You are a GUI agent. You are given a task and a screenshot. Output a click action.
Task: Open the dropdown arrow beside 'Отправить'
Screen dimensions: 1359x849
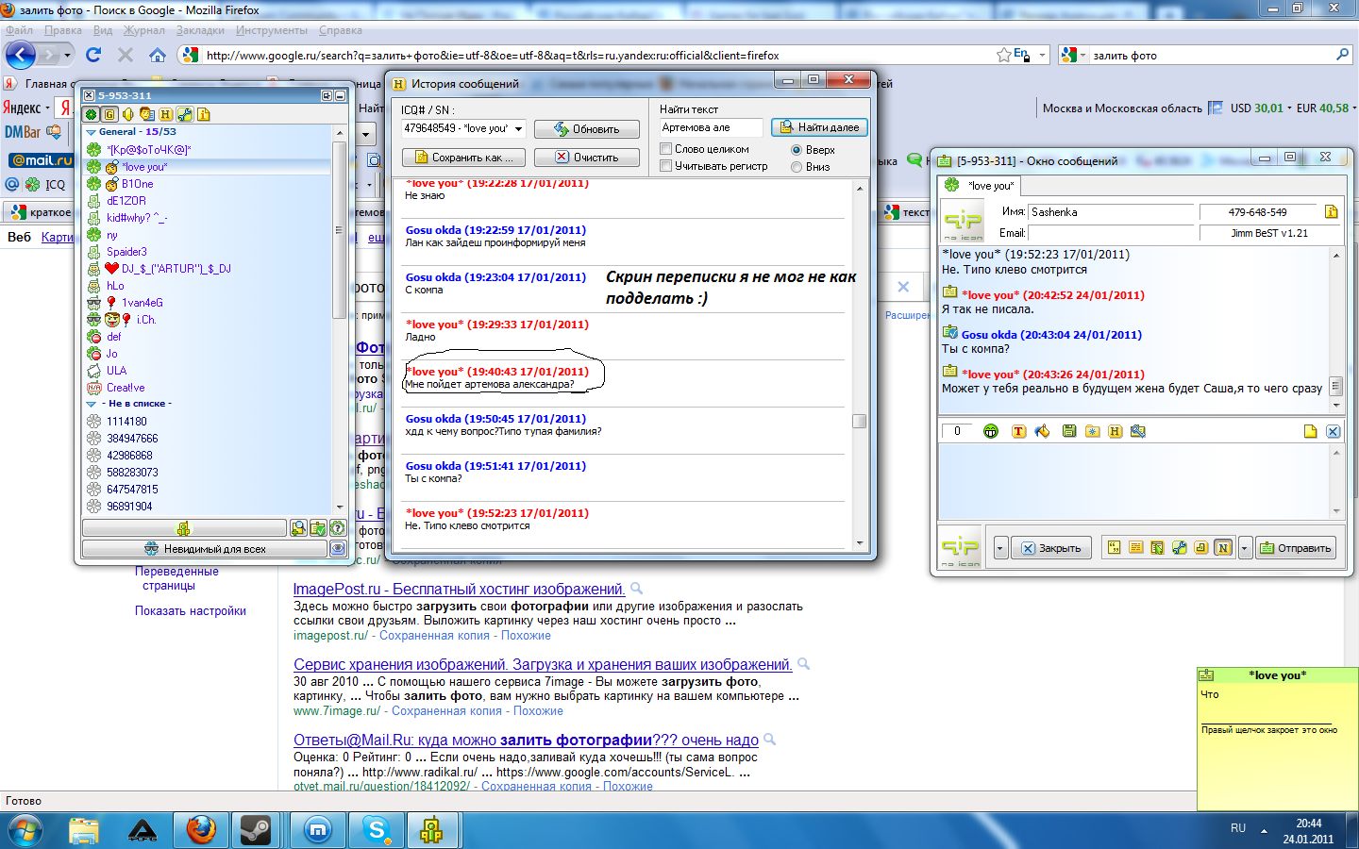tap(1245, 548)
